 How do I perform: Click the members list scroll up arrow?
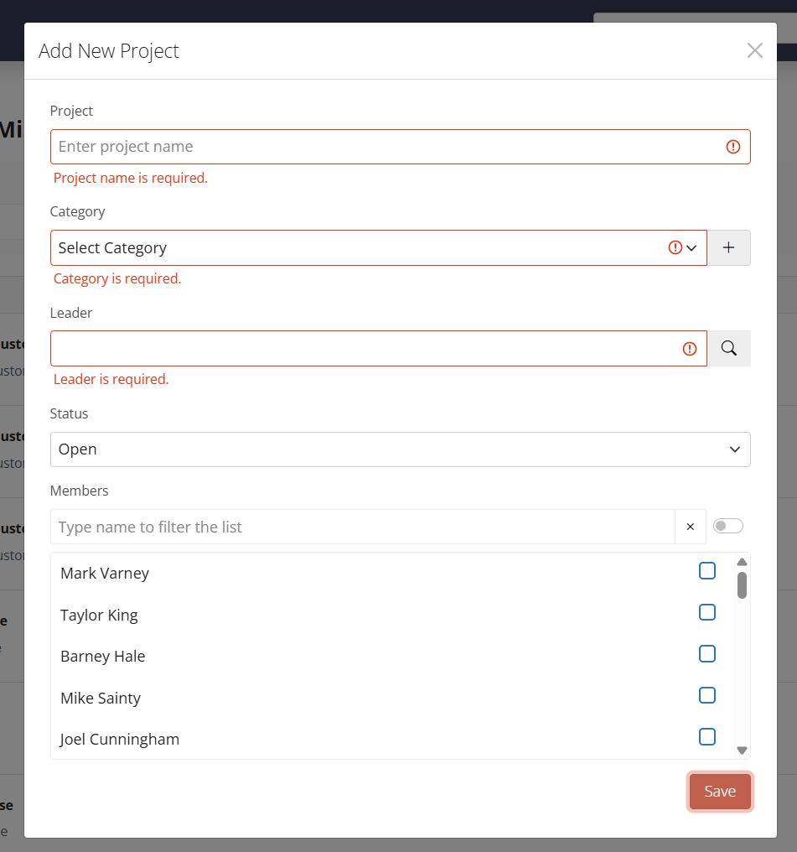pos(742,562)
